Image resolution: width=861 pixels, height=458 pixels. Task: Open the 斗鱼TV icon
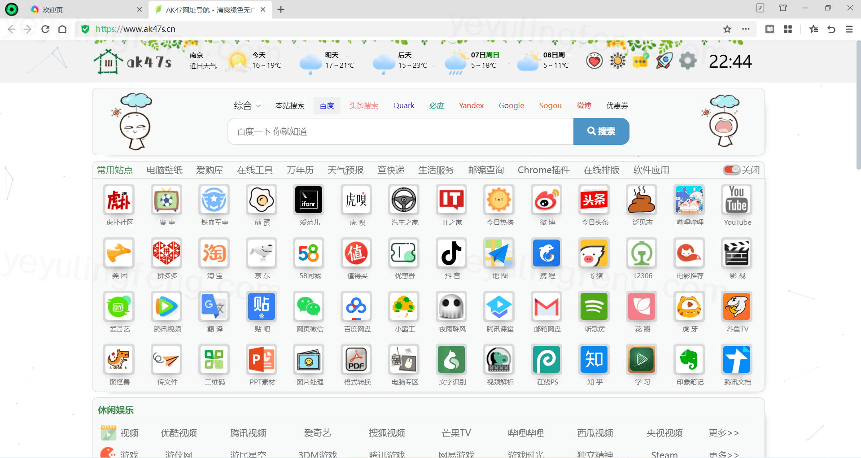coord(737,306)
